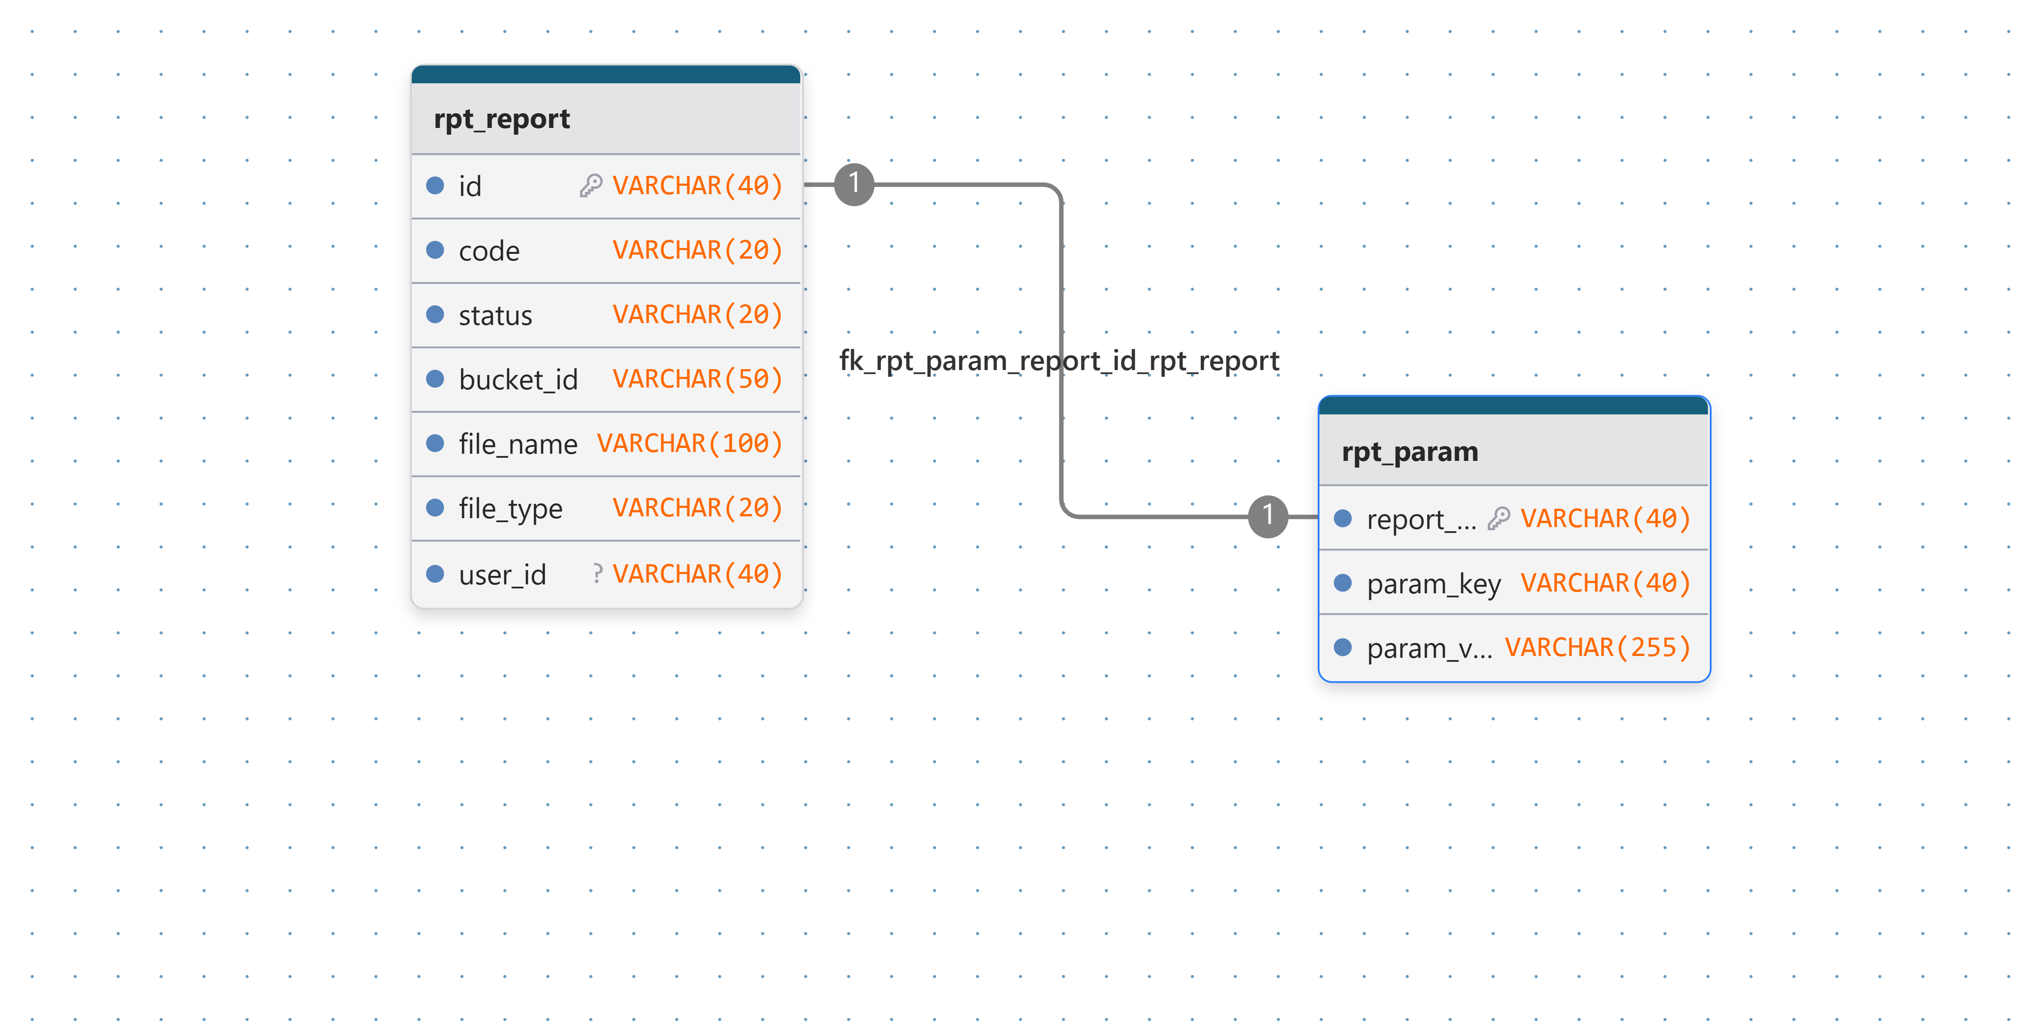Click the cardinality 1 marker near rpt_param
Image resolution: width=2041 pixels, height=1022 pixels.
(x=1268, y=516)
